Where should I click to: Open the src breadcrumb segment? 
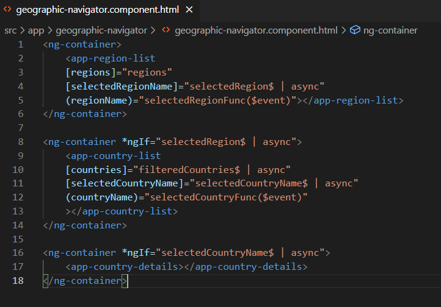click(x=11, y=30)
